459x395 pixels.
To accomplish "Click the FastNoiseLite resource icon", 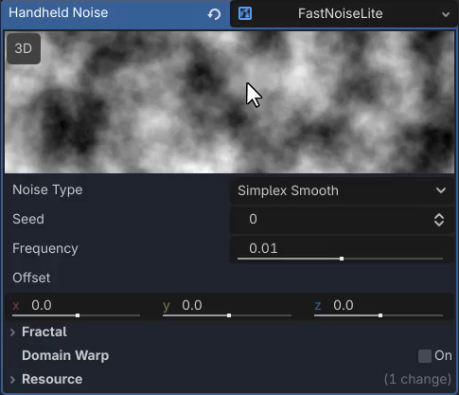I will pos(245,13).
